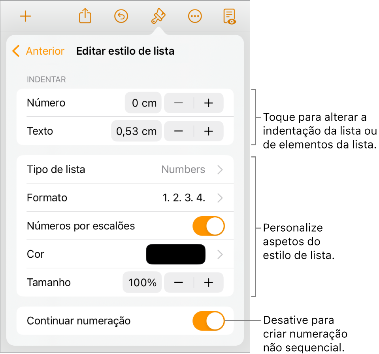Decrease the Número indentation

pyautogui.click(x=179, y=103)
